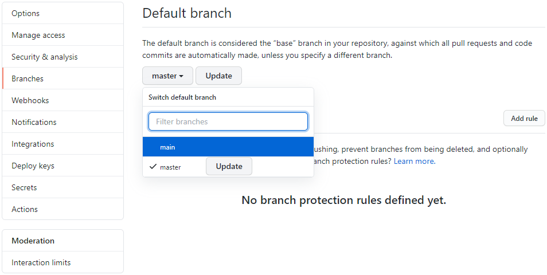Click the Update button in the branch popup

(x=229, y=166)
